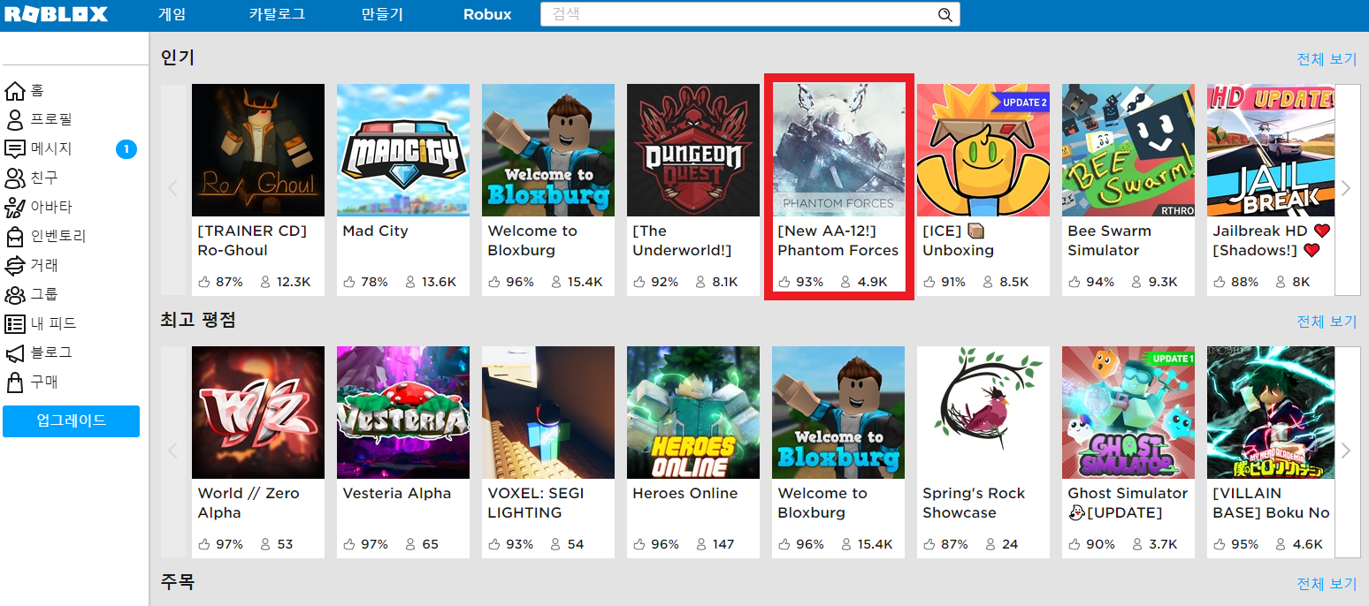Select 인벤토리 text in the sidebar
This screenshot has height=606, width=1369.
coord(58,236)
